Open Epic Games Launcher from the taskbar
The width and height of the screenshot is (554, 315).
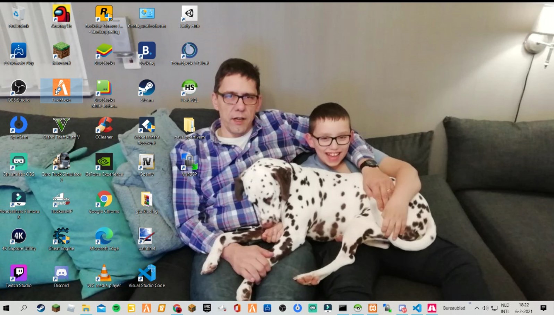point(207,308)
